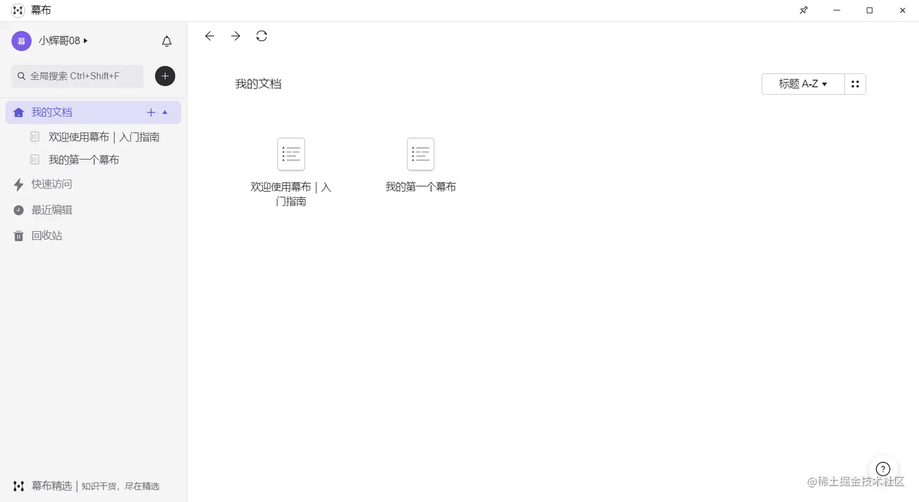Screen dimensions: 919x502
Task: Open the 欢迎使用幕布｜入门指南 document thumbnail
Action: tap(291, 154)
